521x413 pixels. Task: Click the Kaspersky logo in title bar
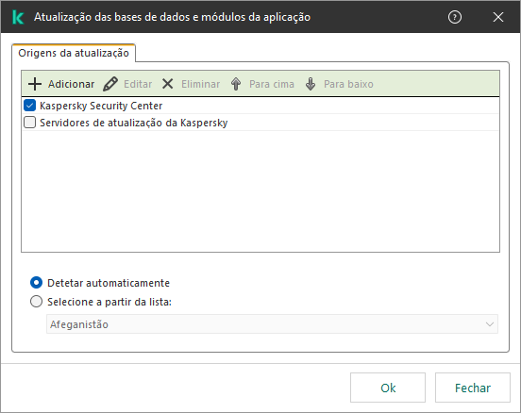[18, 17]
